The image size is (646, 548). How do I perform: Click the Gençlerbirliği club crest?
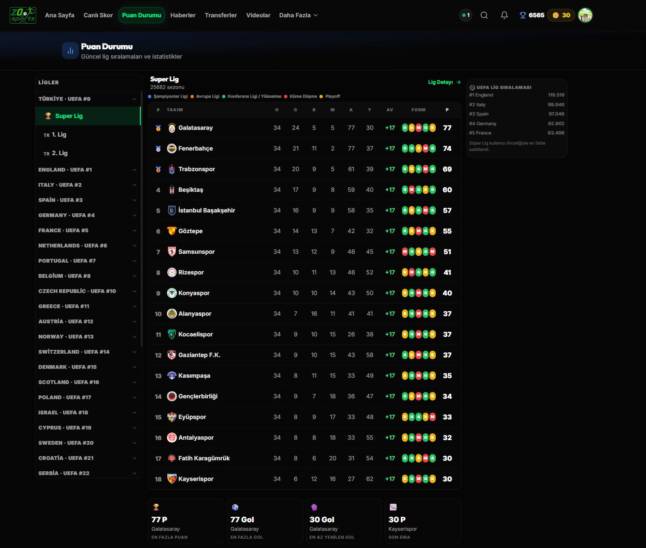(172, 396)
